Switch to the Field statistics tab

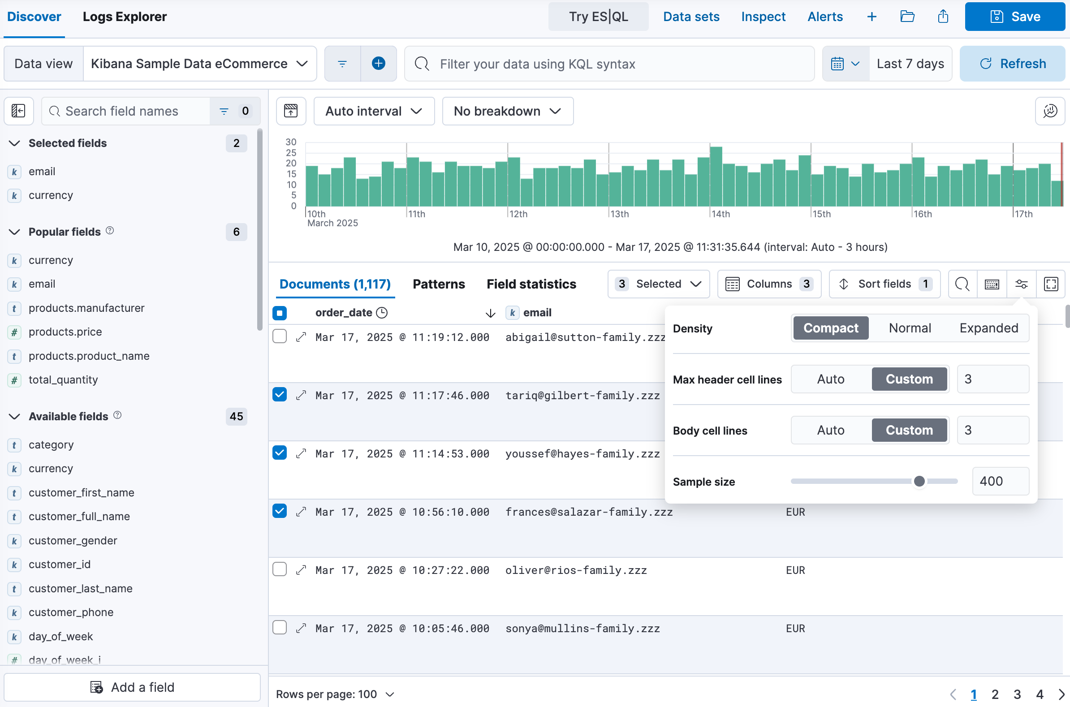[x=531, y=284]
